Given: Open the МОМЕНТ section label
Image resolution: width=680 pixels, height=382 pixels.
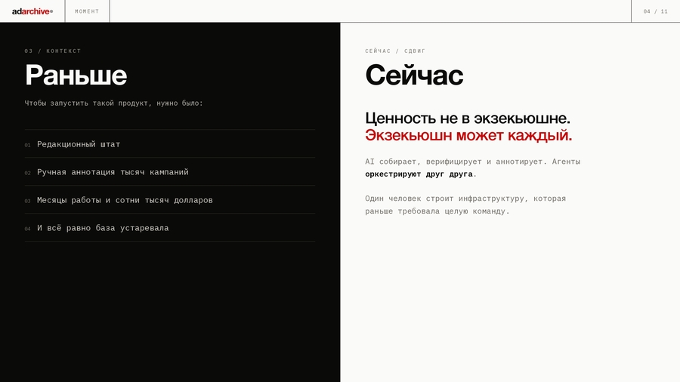Looking at the screenshot, I should pyautogui.click(x=87, y=11).
